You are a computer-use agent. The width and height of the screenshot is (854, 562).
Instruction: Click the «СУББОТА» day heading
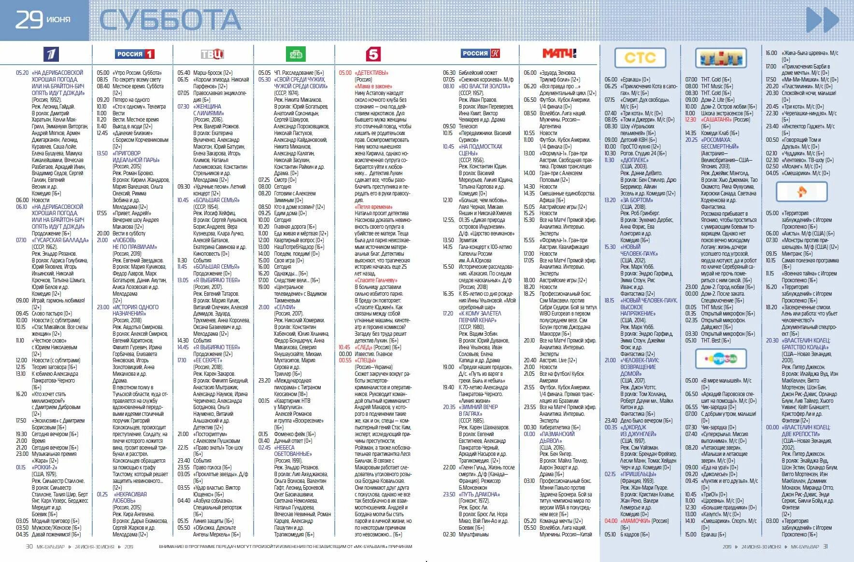tap(170, 20)
